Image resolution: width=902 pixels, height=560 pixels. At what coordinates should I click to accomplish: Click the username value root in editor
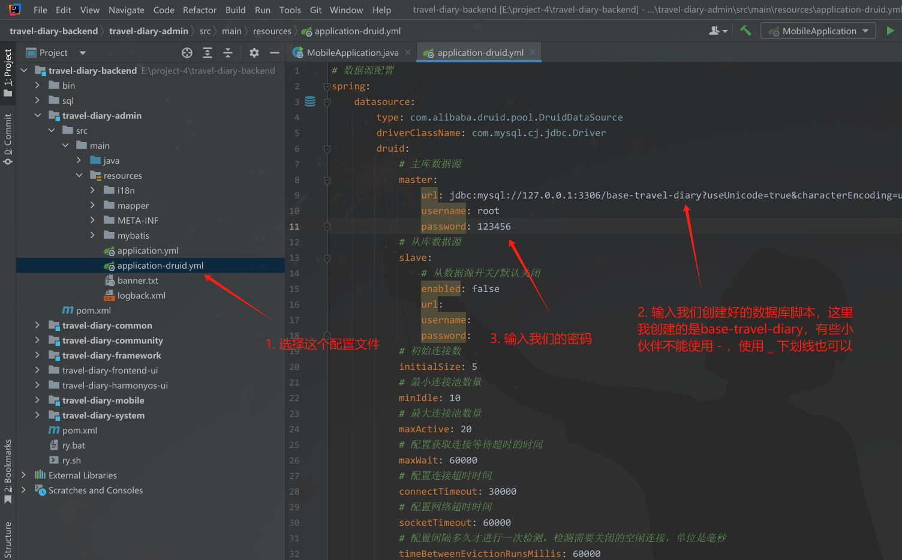coord(488,211)
